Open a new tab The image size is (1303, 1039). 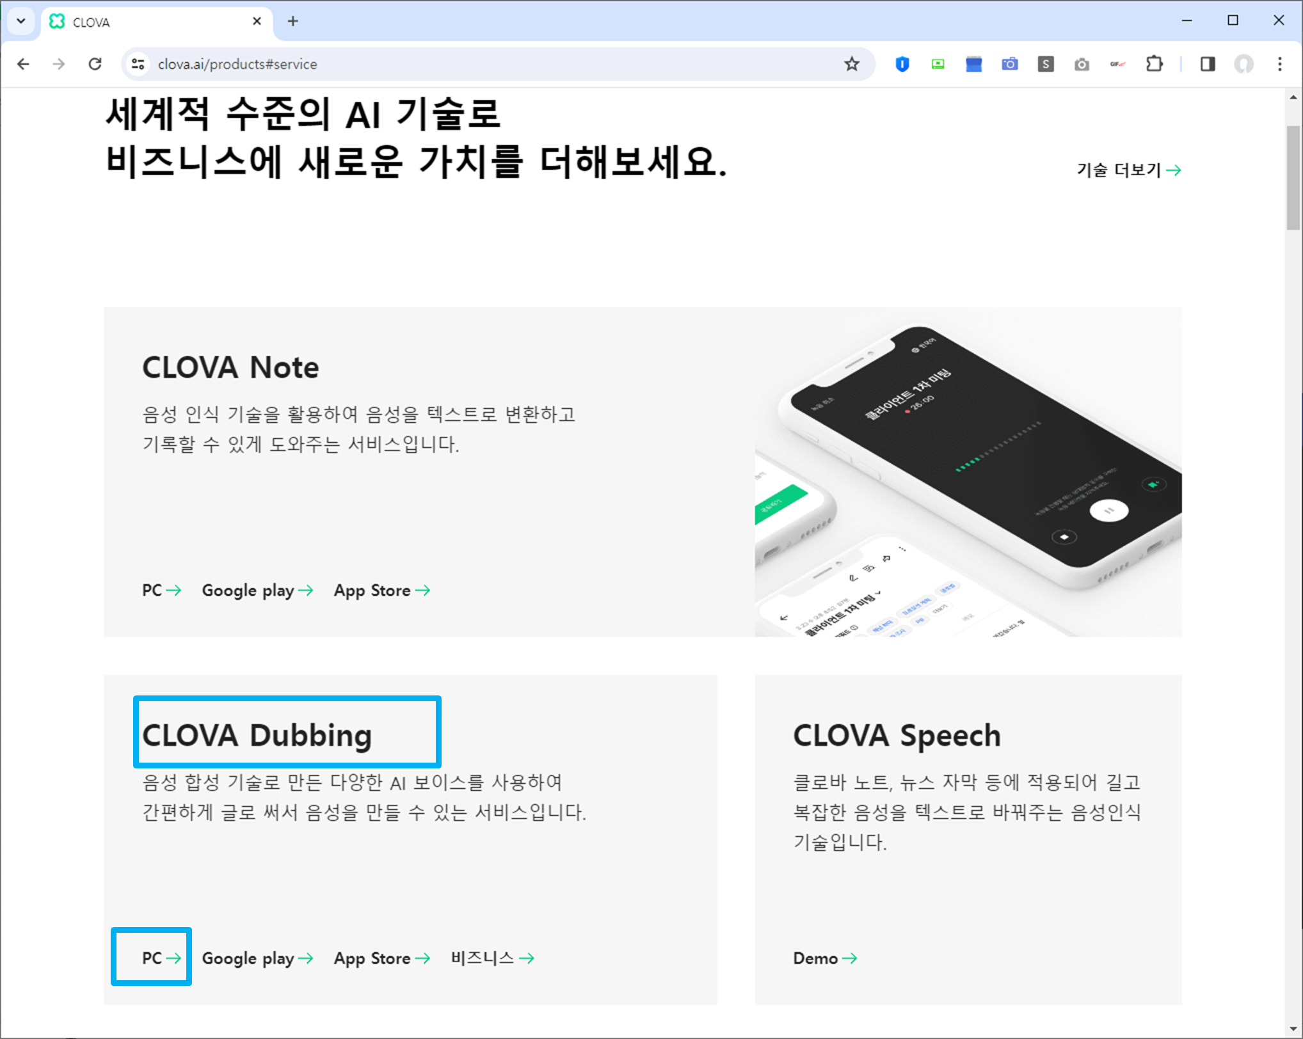tap(292, 21)
